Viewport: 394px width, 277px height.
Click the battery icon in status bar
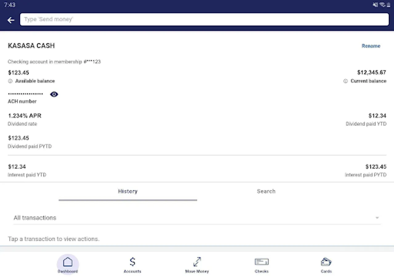point(389,5)
